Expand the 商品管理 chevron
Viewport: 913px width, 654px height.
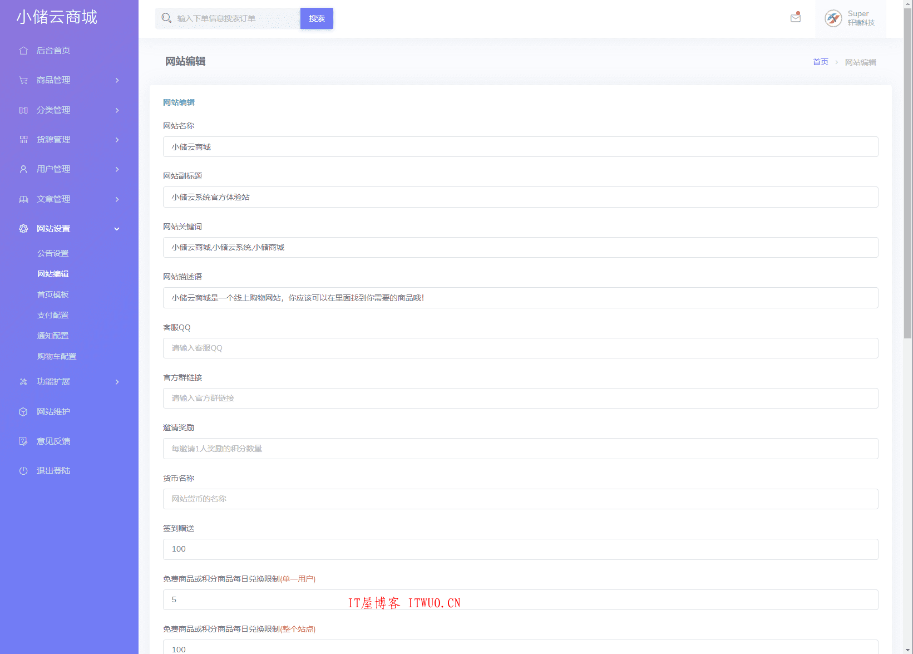click(117, 80)
